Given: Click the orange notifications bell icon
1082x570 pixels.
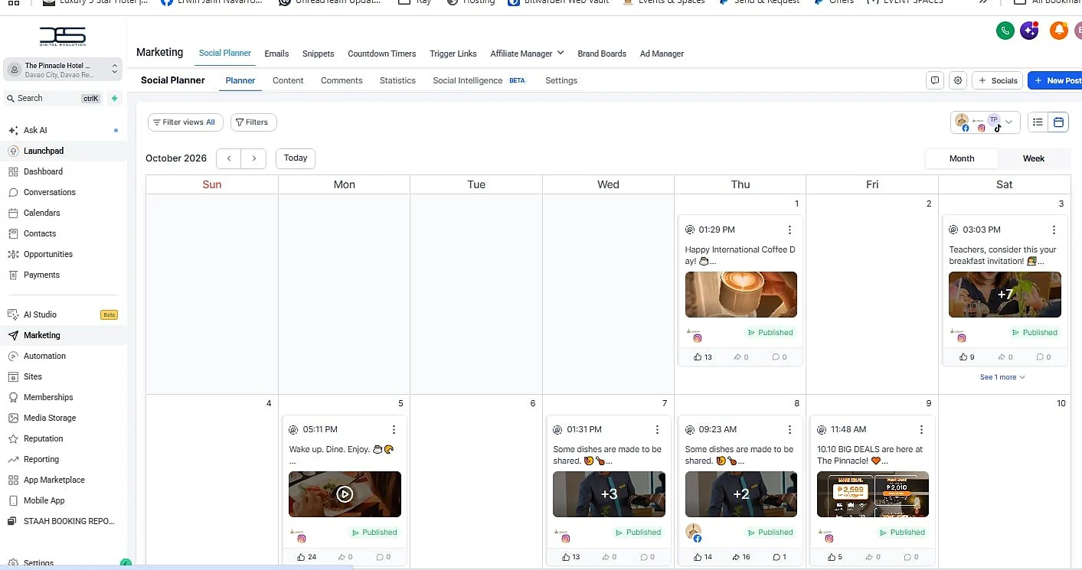Looking at the screenshot, I should point(1059,31).
